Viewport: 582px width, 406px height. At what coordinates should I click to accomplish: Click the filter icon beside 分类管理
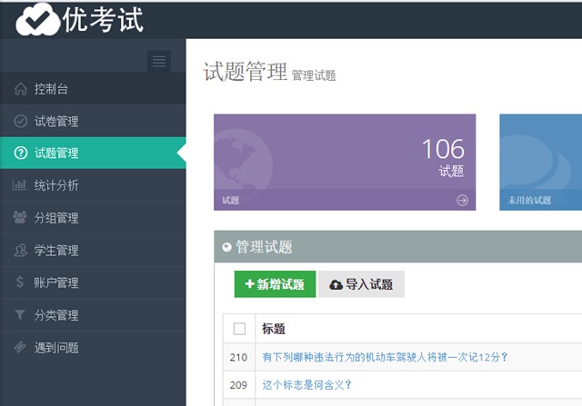pyautogui.click(x=20, y=315)
